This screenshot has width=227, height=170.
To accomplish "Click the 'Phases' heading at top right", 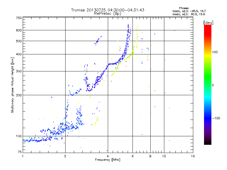I will point(184,8).
